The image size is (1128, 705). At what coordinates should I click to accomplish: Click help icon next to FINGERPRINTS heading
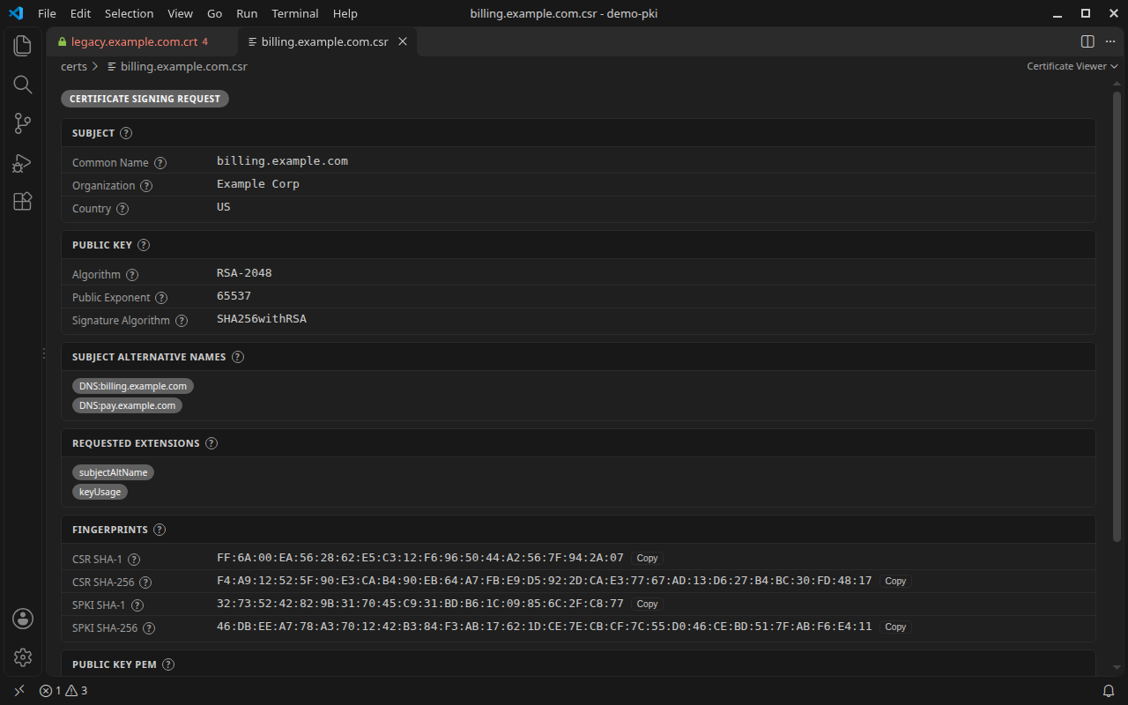pos(160,530)
